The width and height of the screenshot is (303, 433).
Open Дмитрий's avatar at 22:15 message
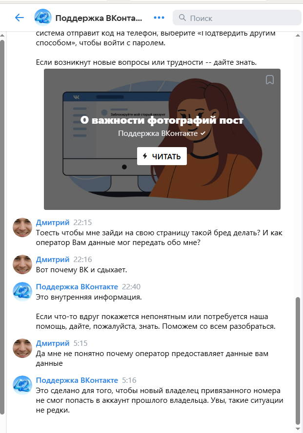coord(22,227)
